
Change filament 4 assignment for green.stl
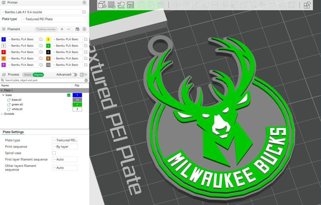click(x=77, y=105)
